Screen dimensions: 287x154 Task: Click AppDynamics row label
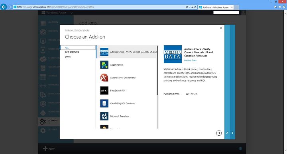point(117,65)
